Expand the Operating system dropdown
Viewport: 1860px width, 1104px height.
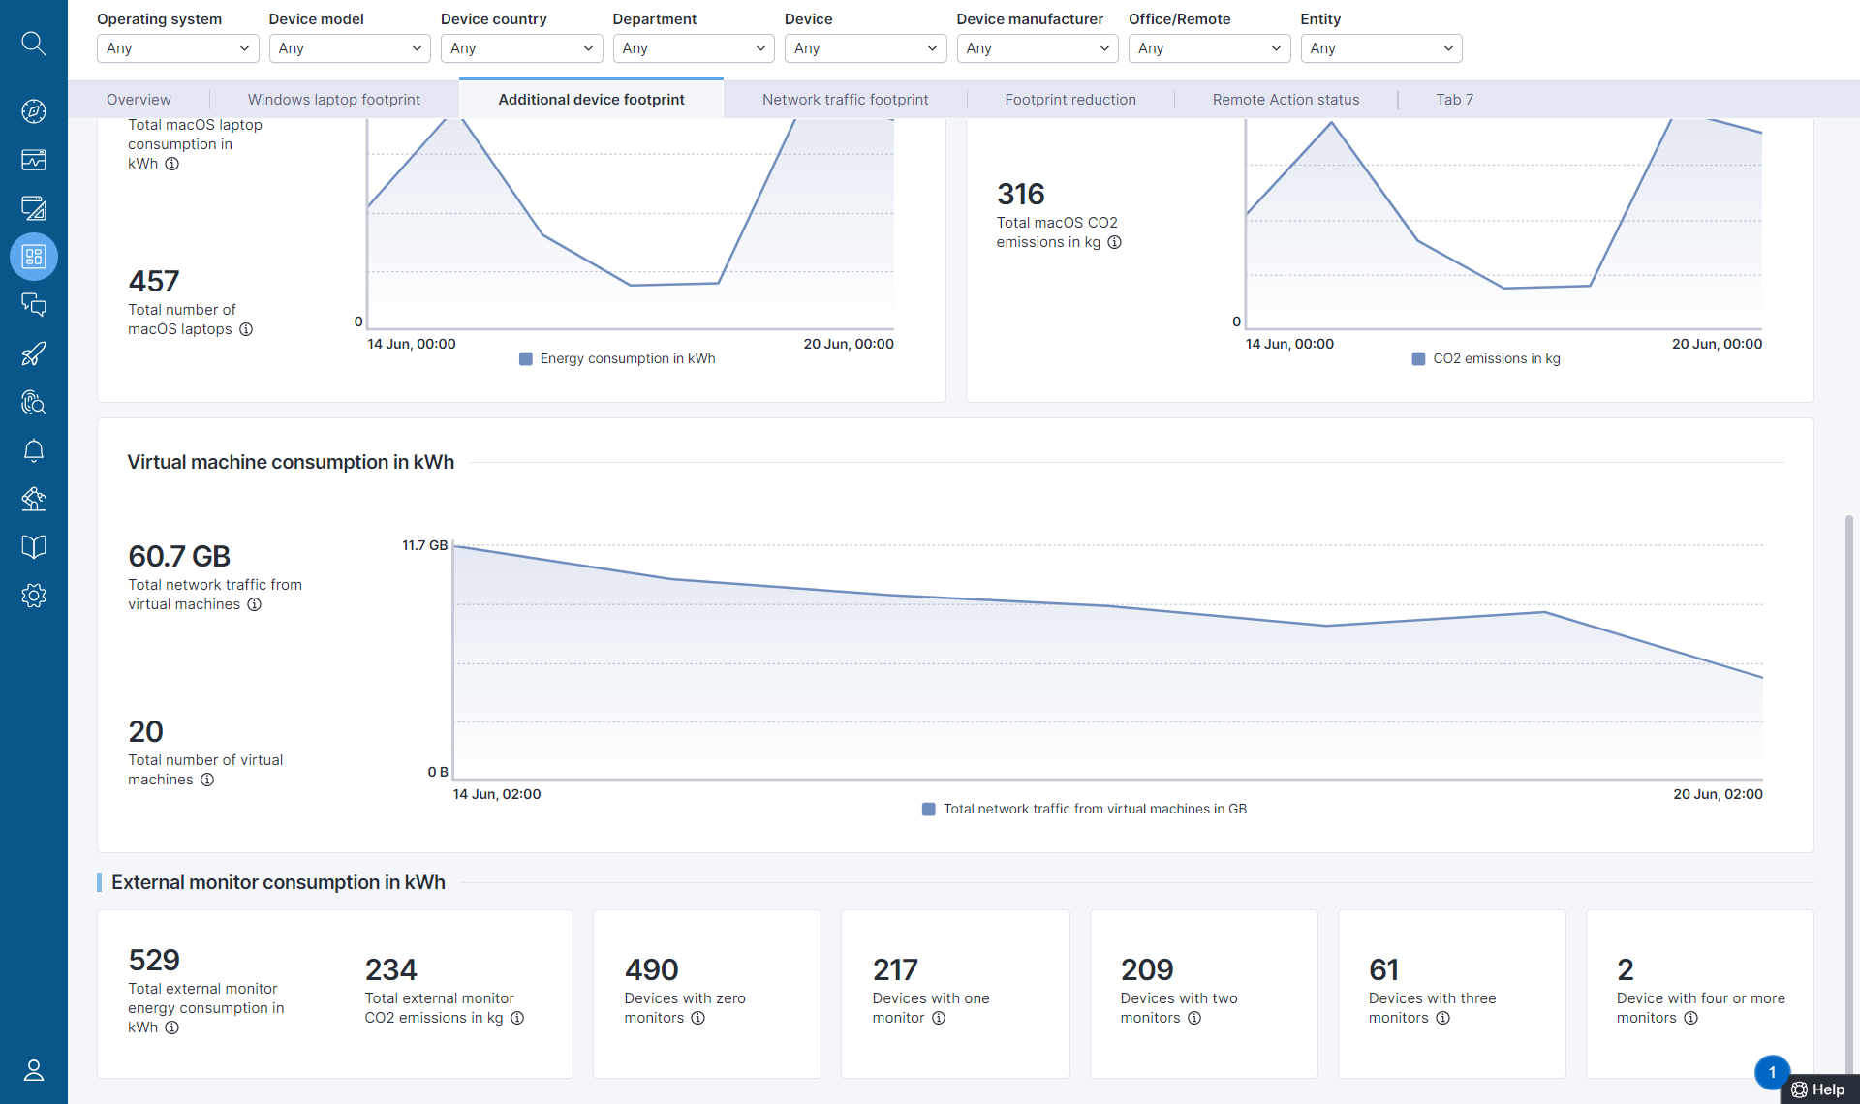pyautogui.click(x=177, y=48)
